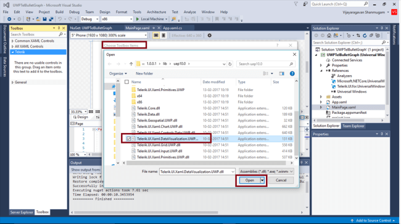Click the Undo toolbar icon
The width and height of the screenshot is (401, 224).
pos(60,19)
